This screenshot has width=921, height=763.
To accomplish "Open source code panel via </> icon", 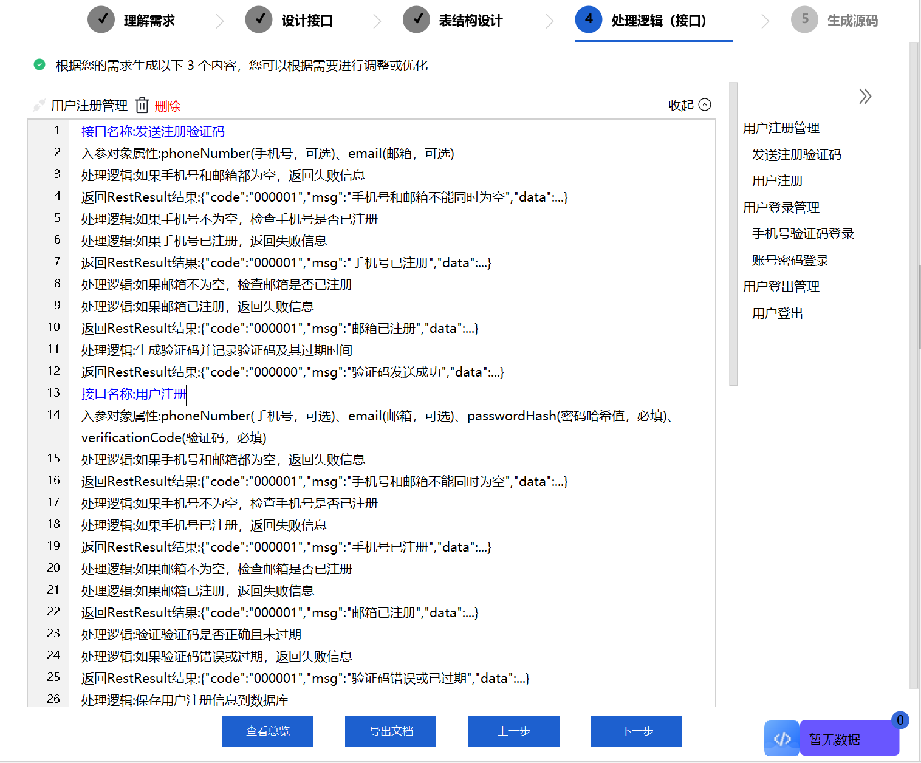I will 781,737.
